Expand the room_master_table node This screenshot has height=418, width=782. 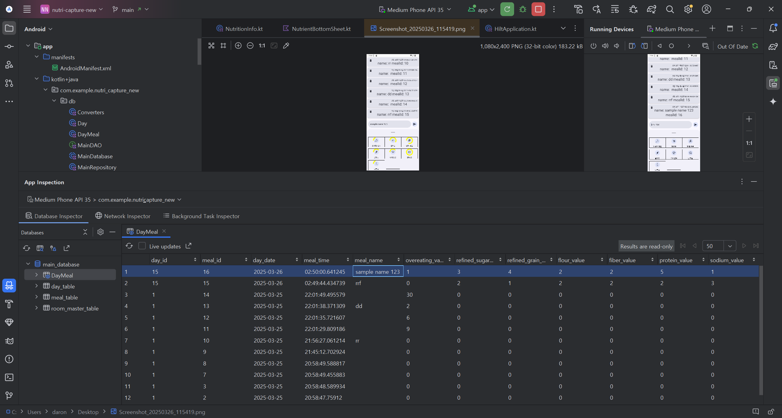tap(36, 308)
